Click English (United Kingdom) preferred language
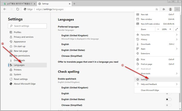Image resolution: width=182 pixels, height=111 pixels. [75, 35]
